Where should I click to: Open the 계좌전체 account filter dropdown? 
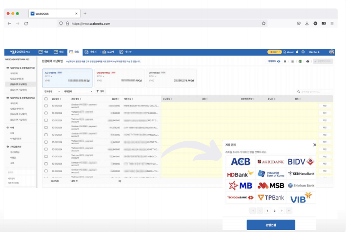pyautogui.click(x=78, y=91)
